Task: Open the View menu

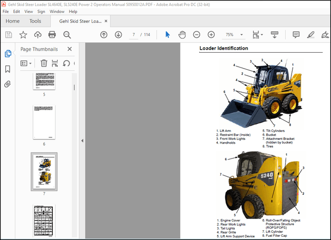Action: coord(28,12)
